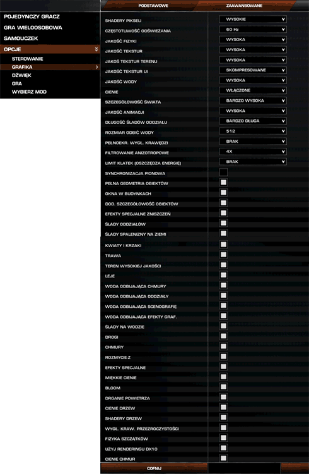Viewport: 309px width, 474px height.
Task: Expand Filtrowanie Anizotropowe 4X dropdown
Action: (x=253, y=152)
